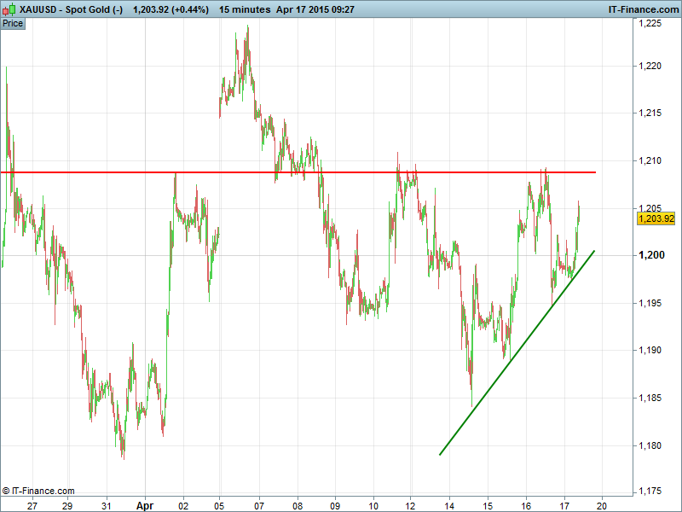The image size is (682, 512).
Task: Click the Apr label on the time axis
Action: [x=144, y=504]
